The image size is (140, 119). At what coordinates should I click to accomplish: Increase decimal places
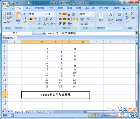(x=82, y=24)
